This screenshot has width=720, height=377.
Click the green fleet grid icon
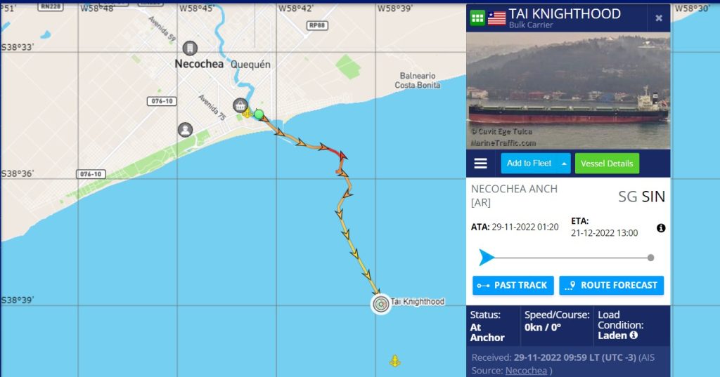pyautogui.click(x=477, y=18)
